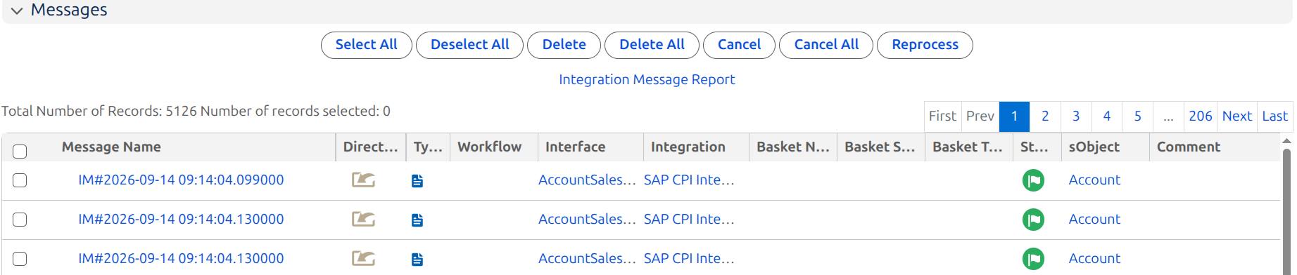Click the Ty... column header
1297x275 pixels.
pos(428,147)
